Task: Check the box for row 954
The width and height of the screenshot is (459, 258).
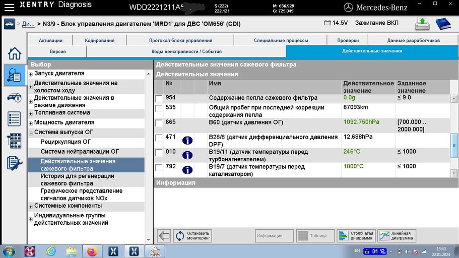Action: point(159,98)
